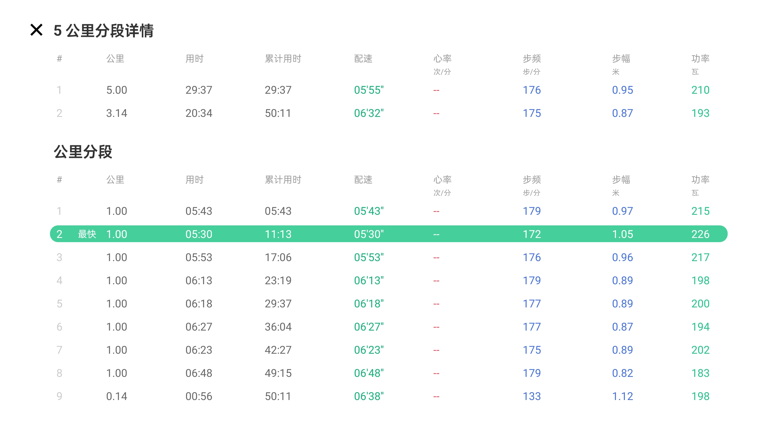Click 累计用时 column header in top table
This screenshot has height=424, width=774.
(x=283, y=59)
